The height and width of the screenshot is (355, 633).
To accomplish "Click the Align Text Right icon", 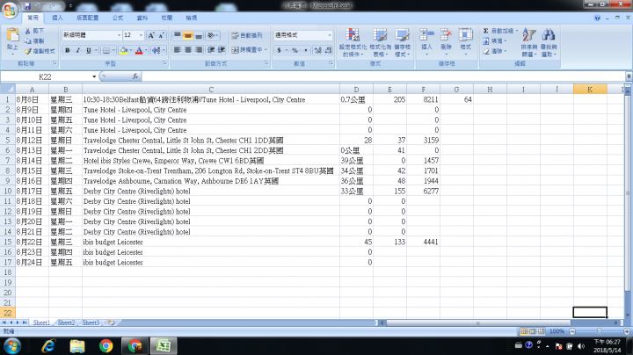I will pyautogui.click(x=198, y=50).
